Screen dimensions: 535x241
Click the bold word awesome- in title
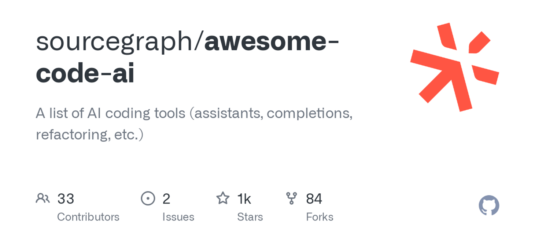pyautogui.click(x=272, y=42)
